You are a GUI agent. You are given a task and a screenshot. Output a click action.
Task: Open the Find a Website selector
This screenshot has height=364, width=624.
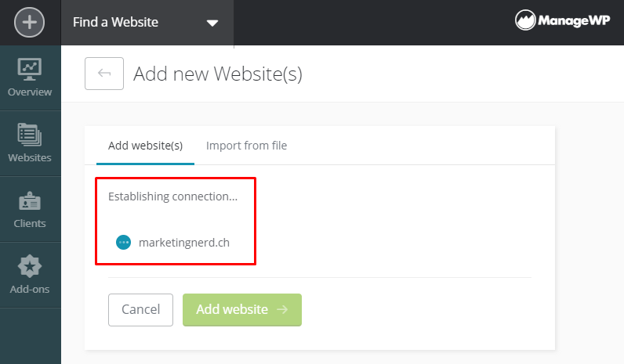147,22
